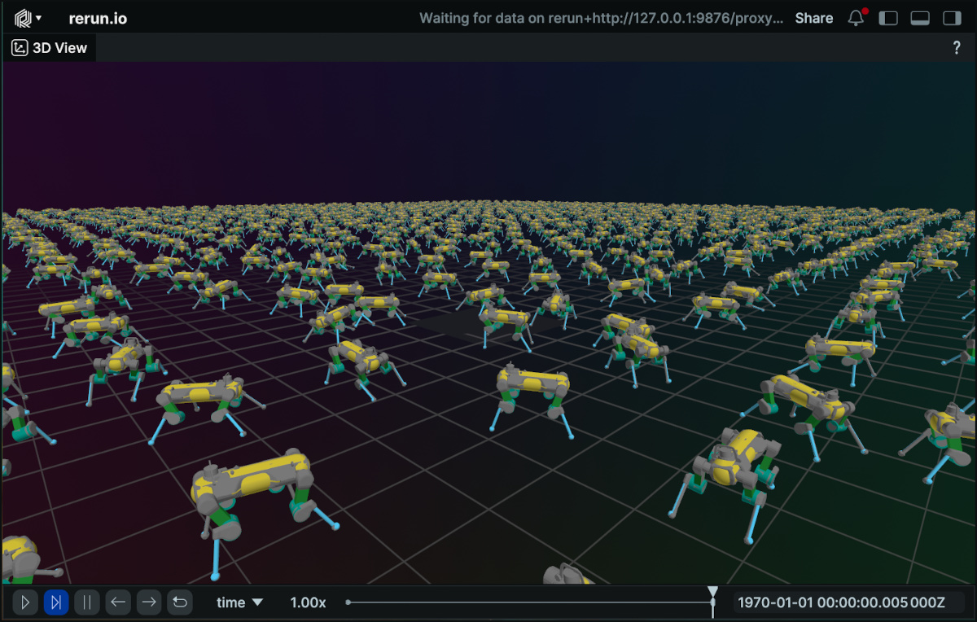Step back one frame with left arrow
Screen dimensions: 977x622
118,602
